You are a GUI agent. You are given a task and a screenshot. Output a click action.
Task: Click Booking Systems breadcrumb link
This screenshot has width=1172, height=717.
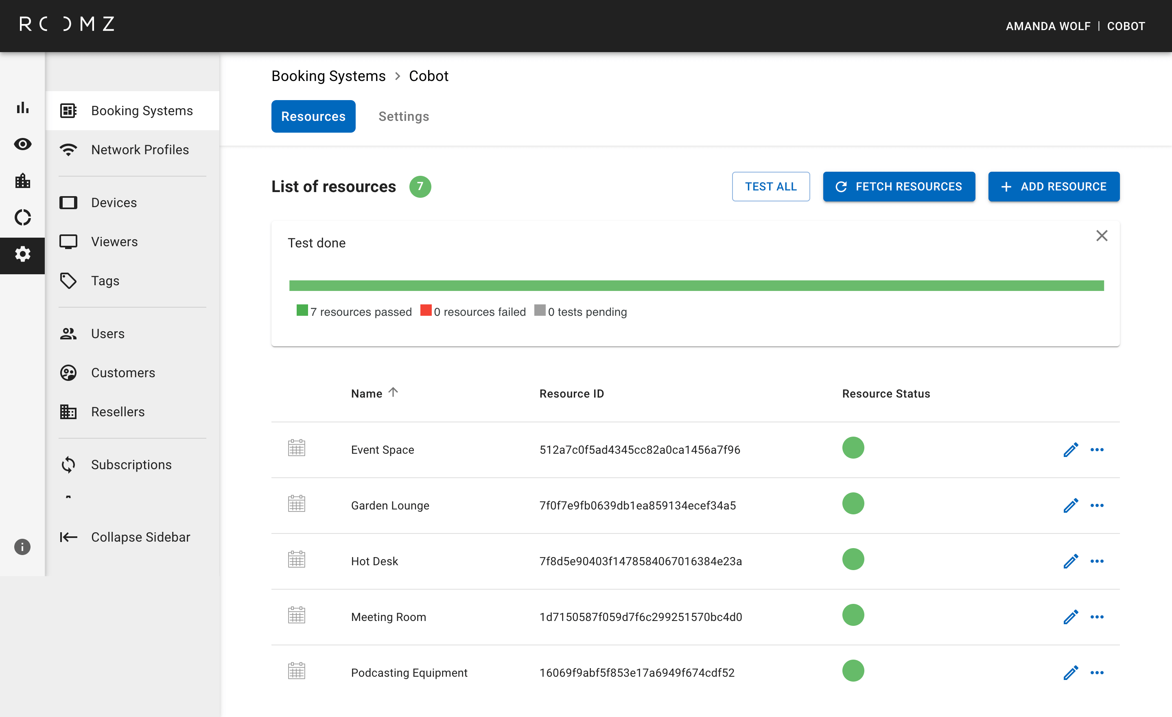click(x=328, y=76)
